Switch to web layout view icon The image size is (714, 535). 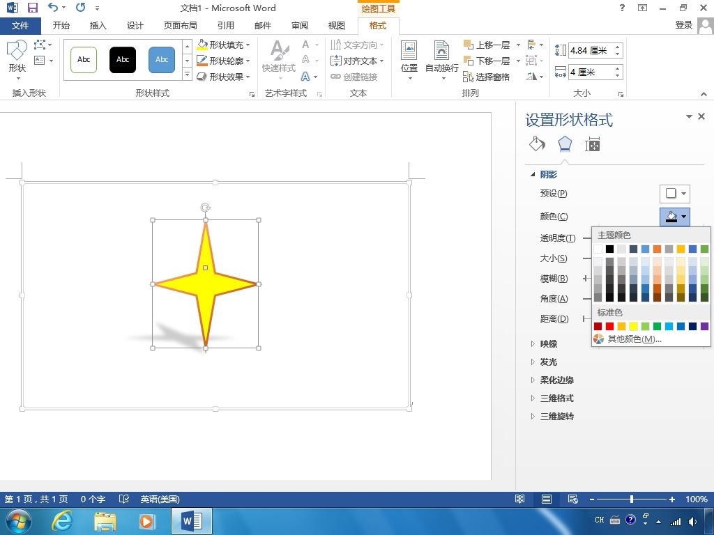(x=573, y=499)
